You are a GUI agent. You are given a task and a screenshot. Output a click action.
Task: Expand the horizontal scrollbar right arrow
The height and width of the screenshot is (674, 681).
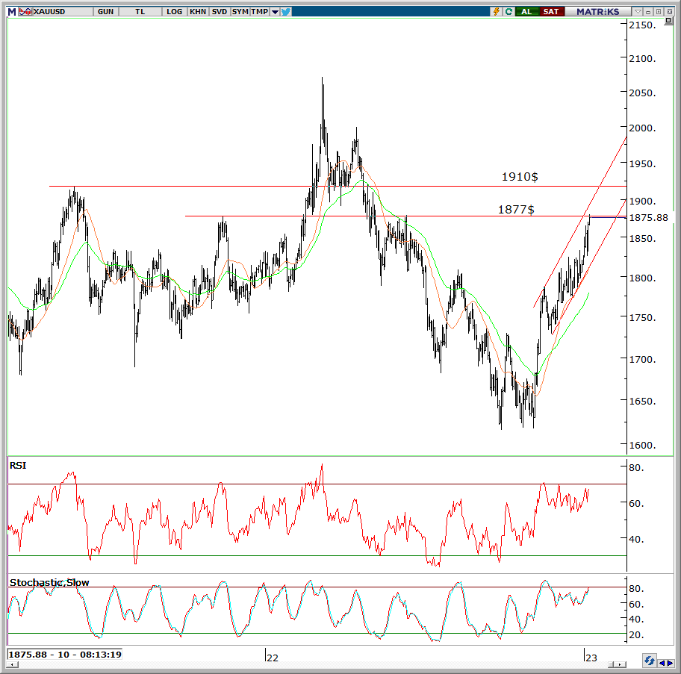tap(618, 663)
